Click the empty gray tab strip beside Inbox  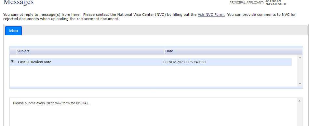pos(165,30)
